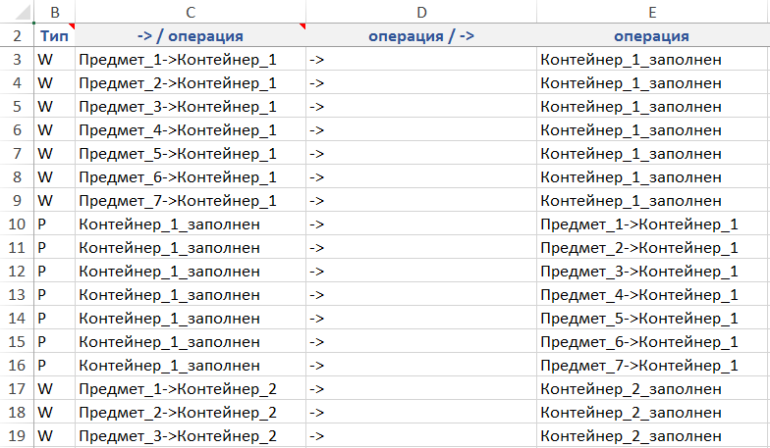Click 'Контейнер_2_заполнен' cell in row 19

click(632, 435)
